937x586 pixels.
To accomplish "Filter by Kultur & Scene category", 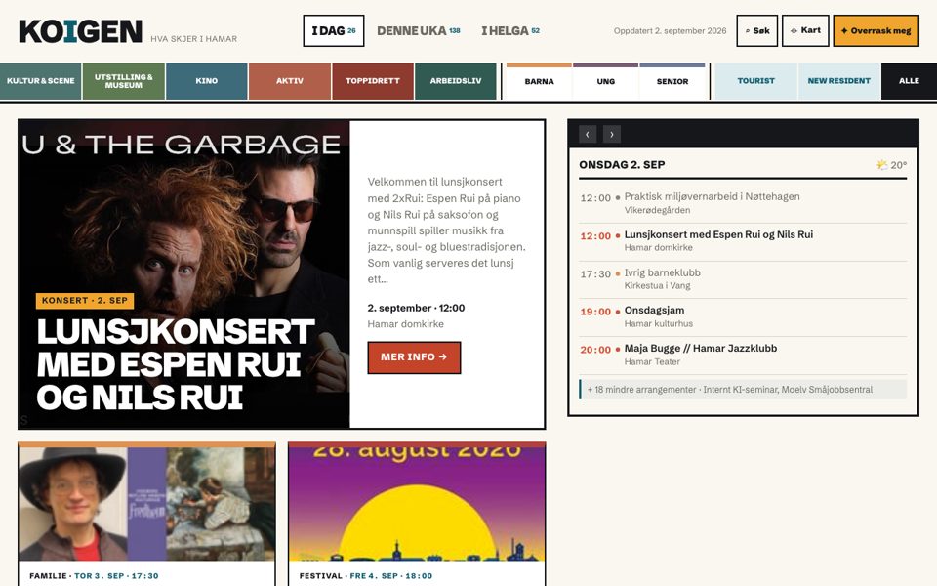I will 41,81.
